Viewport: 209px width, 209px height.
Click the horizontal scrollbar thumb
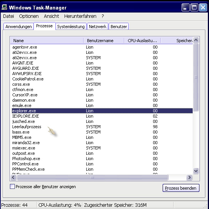pos(92,177)
